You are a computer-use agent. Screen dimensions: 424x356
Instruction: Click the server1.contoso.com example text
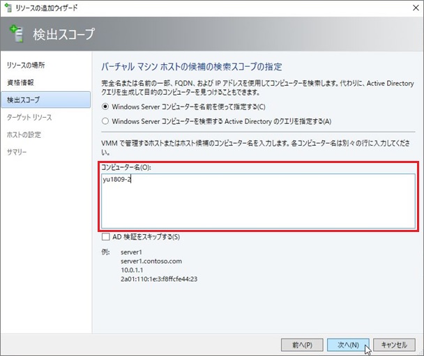pos(151,261)
